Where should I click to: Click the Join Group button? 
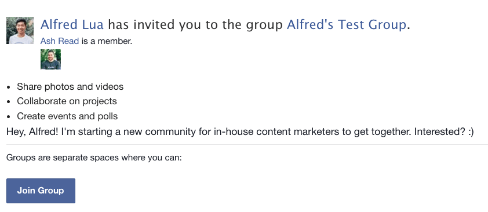point(41,191)
